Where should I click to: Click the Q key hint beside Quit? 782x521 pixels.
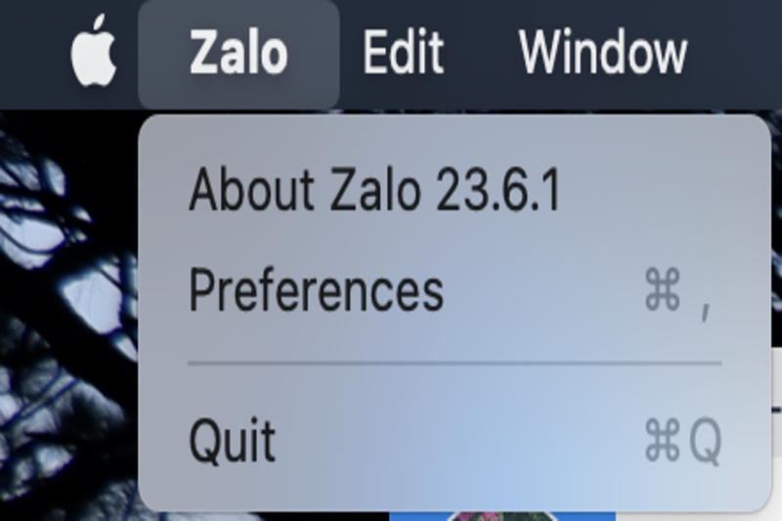tap(706, 443)
